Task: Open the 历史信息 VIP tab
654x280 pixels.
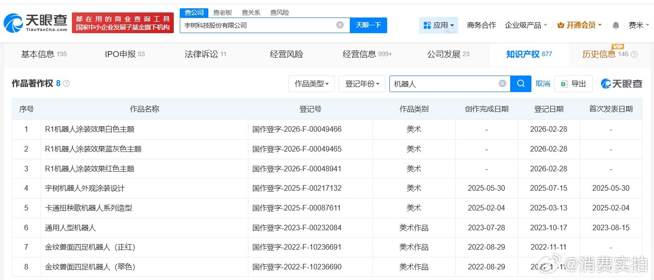Action: (x=605, y=54)
